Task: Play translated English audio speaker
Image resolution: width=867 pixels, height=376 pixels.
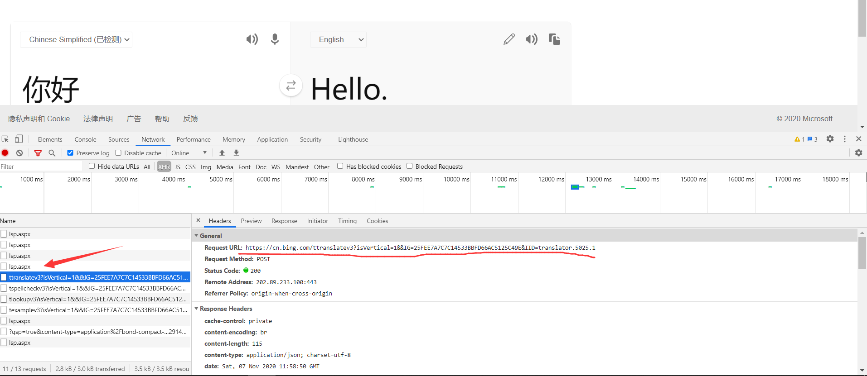Action: coord(532,39)
